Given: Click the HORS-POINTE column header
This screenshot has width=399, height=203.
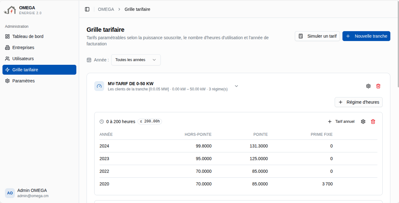Looking at the screenshot, I should 198,135.
